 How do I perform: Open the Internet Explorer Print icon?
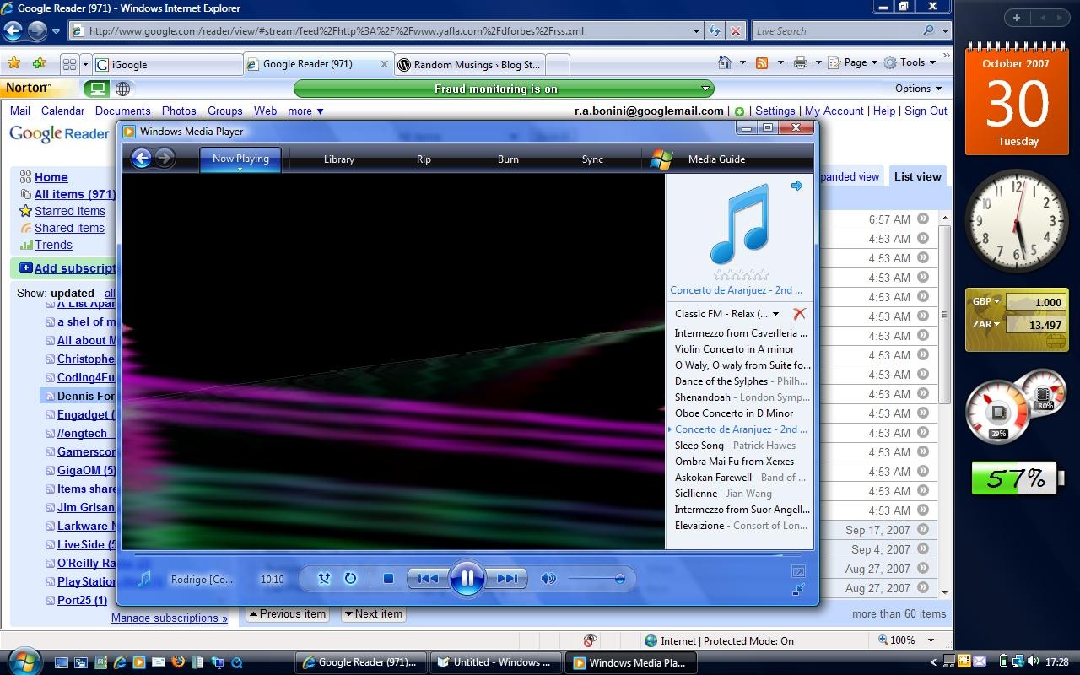pyautogui.click(x=800, y=62)
